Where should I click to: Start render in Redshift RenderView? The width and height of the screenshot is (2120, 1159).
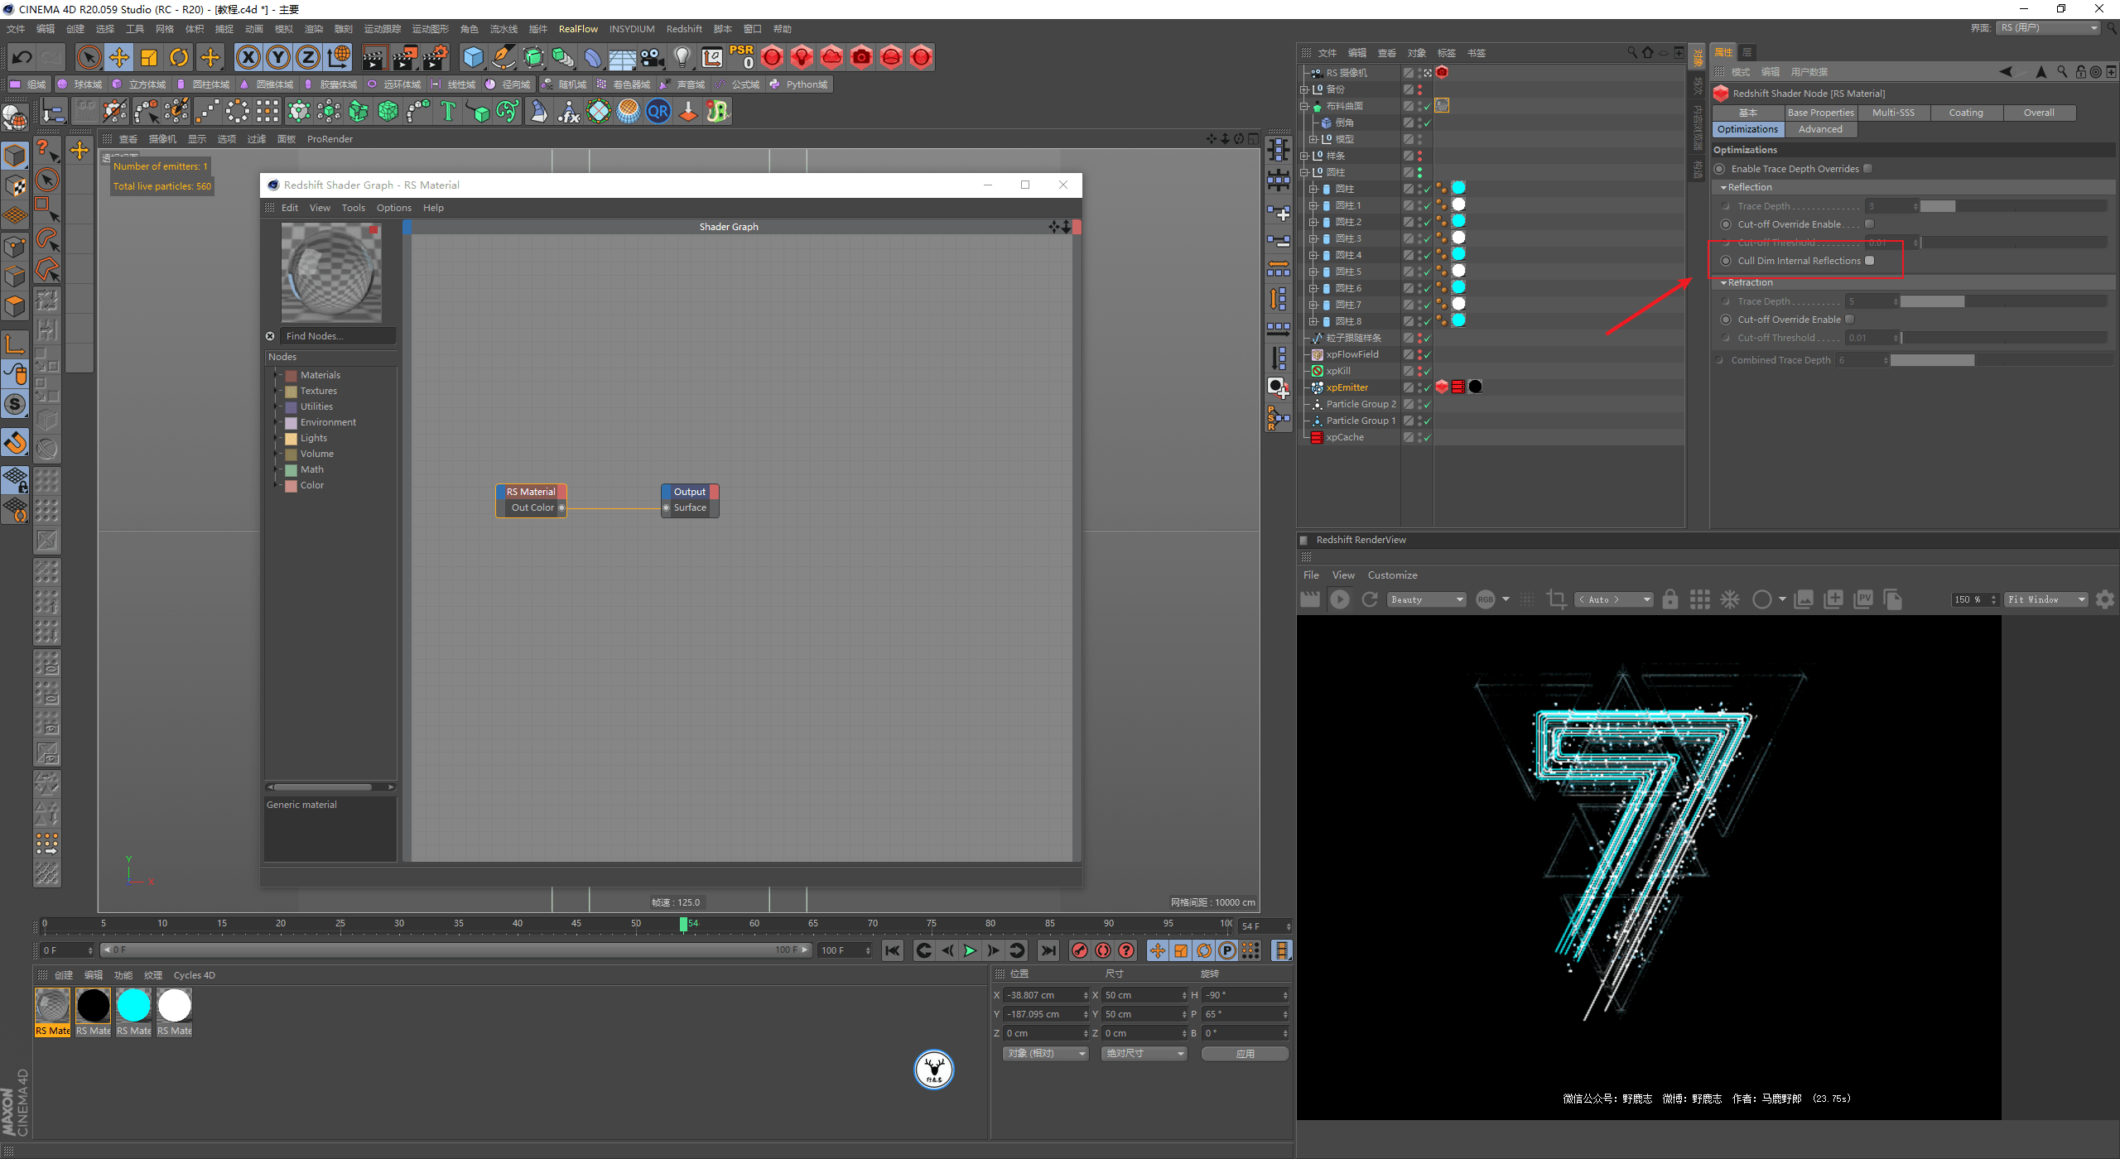pos(1339,599)
